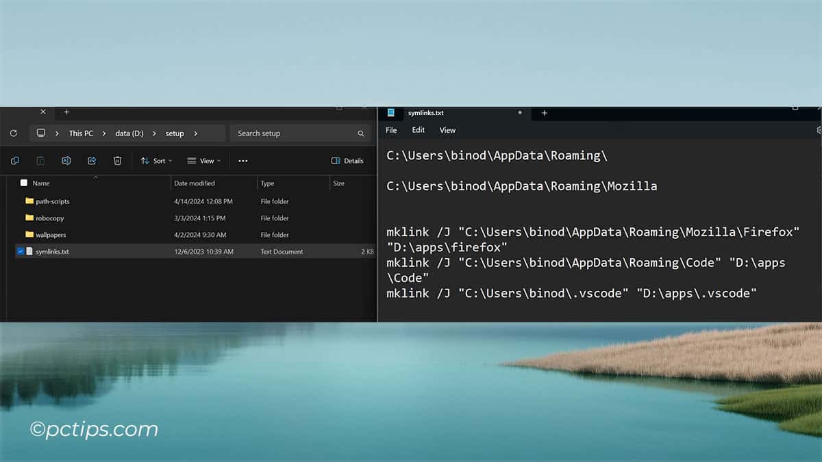Viewport: 822px width, 462px height.
Task: Add a new tab in Notepad
Action: [x=545, y=113]
